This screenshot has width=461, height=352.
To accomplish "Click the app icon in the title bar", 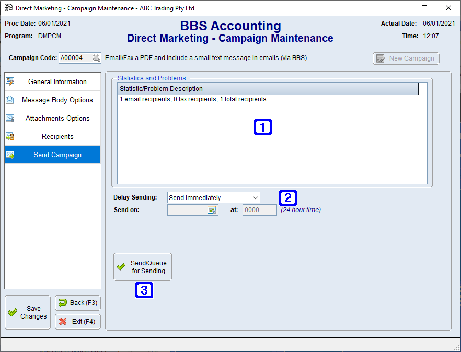I will coord(8,8).
